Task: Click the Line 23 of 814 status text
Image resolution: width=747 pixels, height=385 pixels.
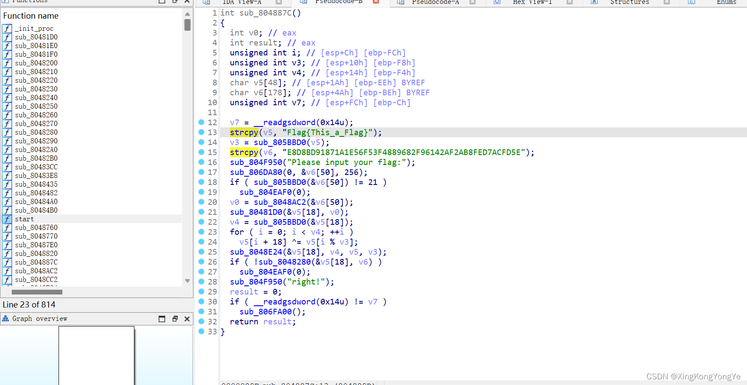Action: 29,305
